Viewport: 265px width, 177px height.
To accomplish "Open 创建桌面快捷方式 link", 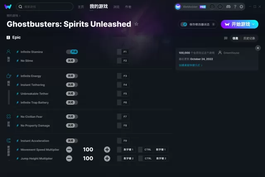I will click(190, 65).
